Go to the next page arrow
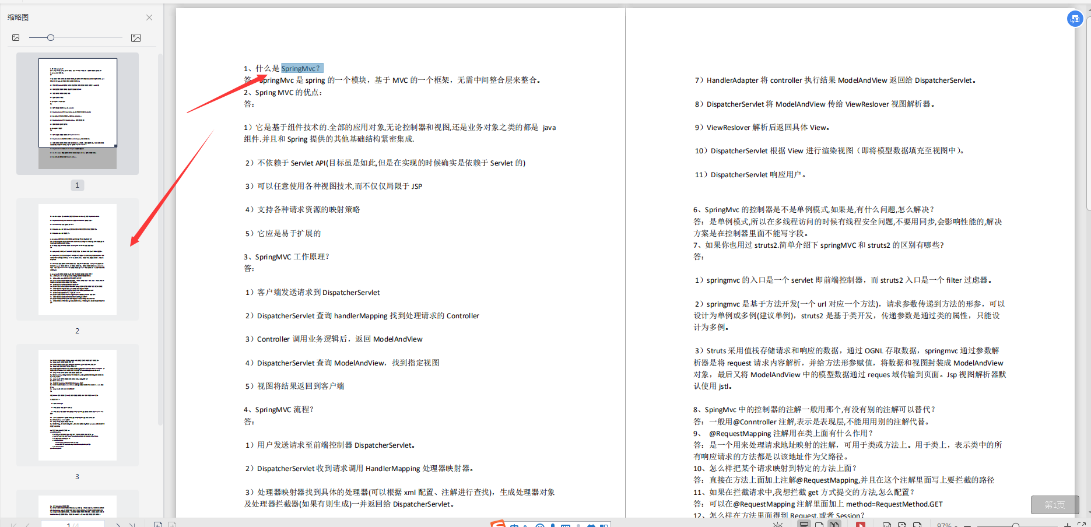Image resolution: width=1091 pixels, height=527 pixels. pos(118,525)
